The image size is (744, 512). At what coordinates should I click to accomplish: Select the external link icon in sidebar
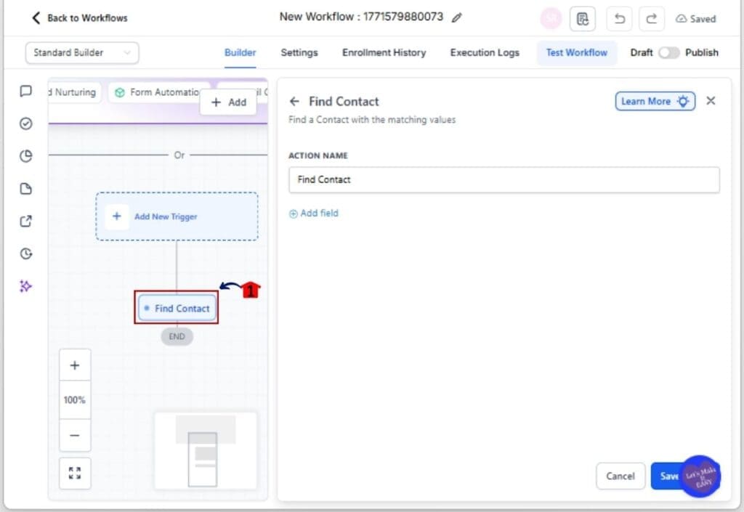coord(25,221)
